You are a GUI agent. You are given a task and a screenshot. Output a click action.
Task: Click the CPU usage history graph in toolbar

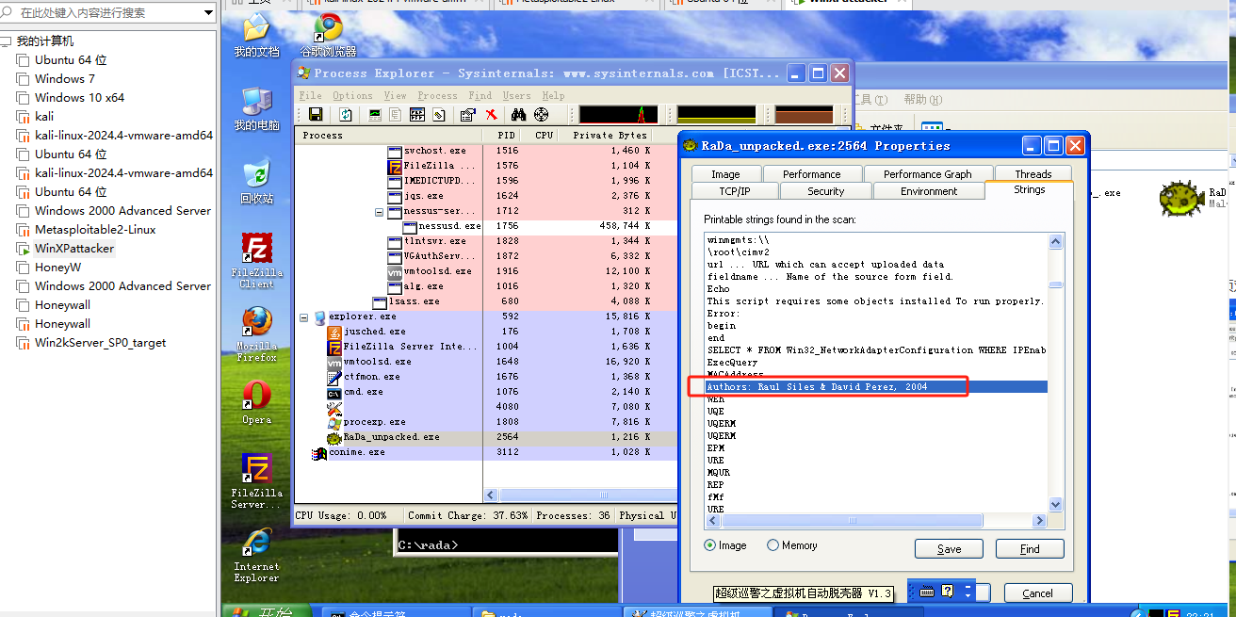point(618,115)
